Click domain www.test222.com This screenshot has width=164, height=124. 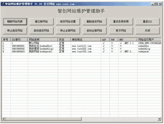(x=82, y=49)
